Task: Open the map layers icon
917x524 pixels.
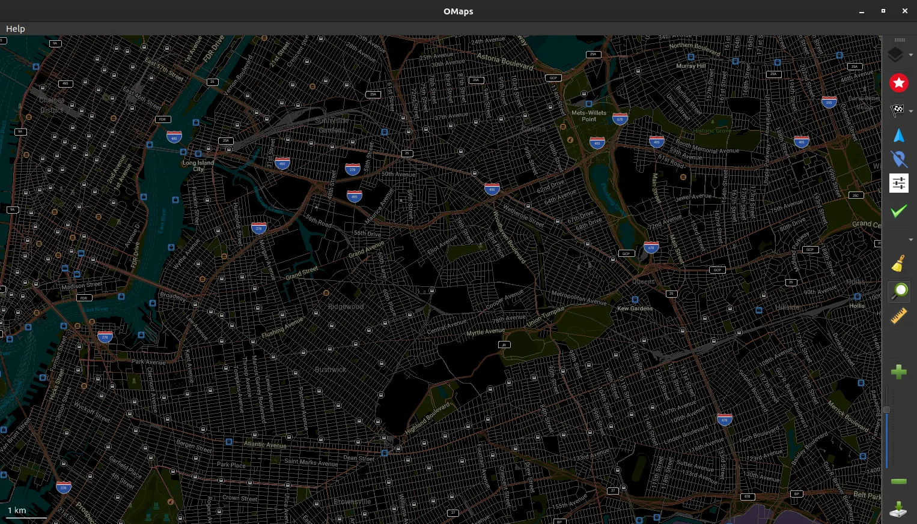Action: pyautogui.click(x=895, y=55)
